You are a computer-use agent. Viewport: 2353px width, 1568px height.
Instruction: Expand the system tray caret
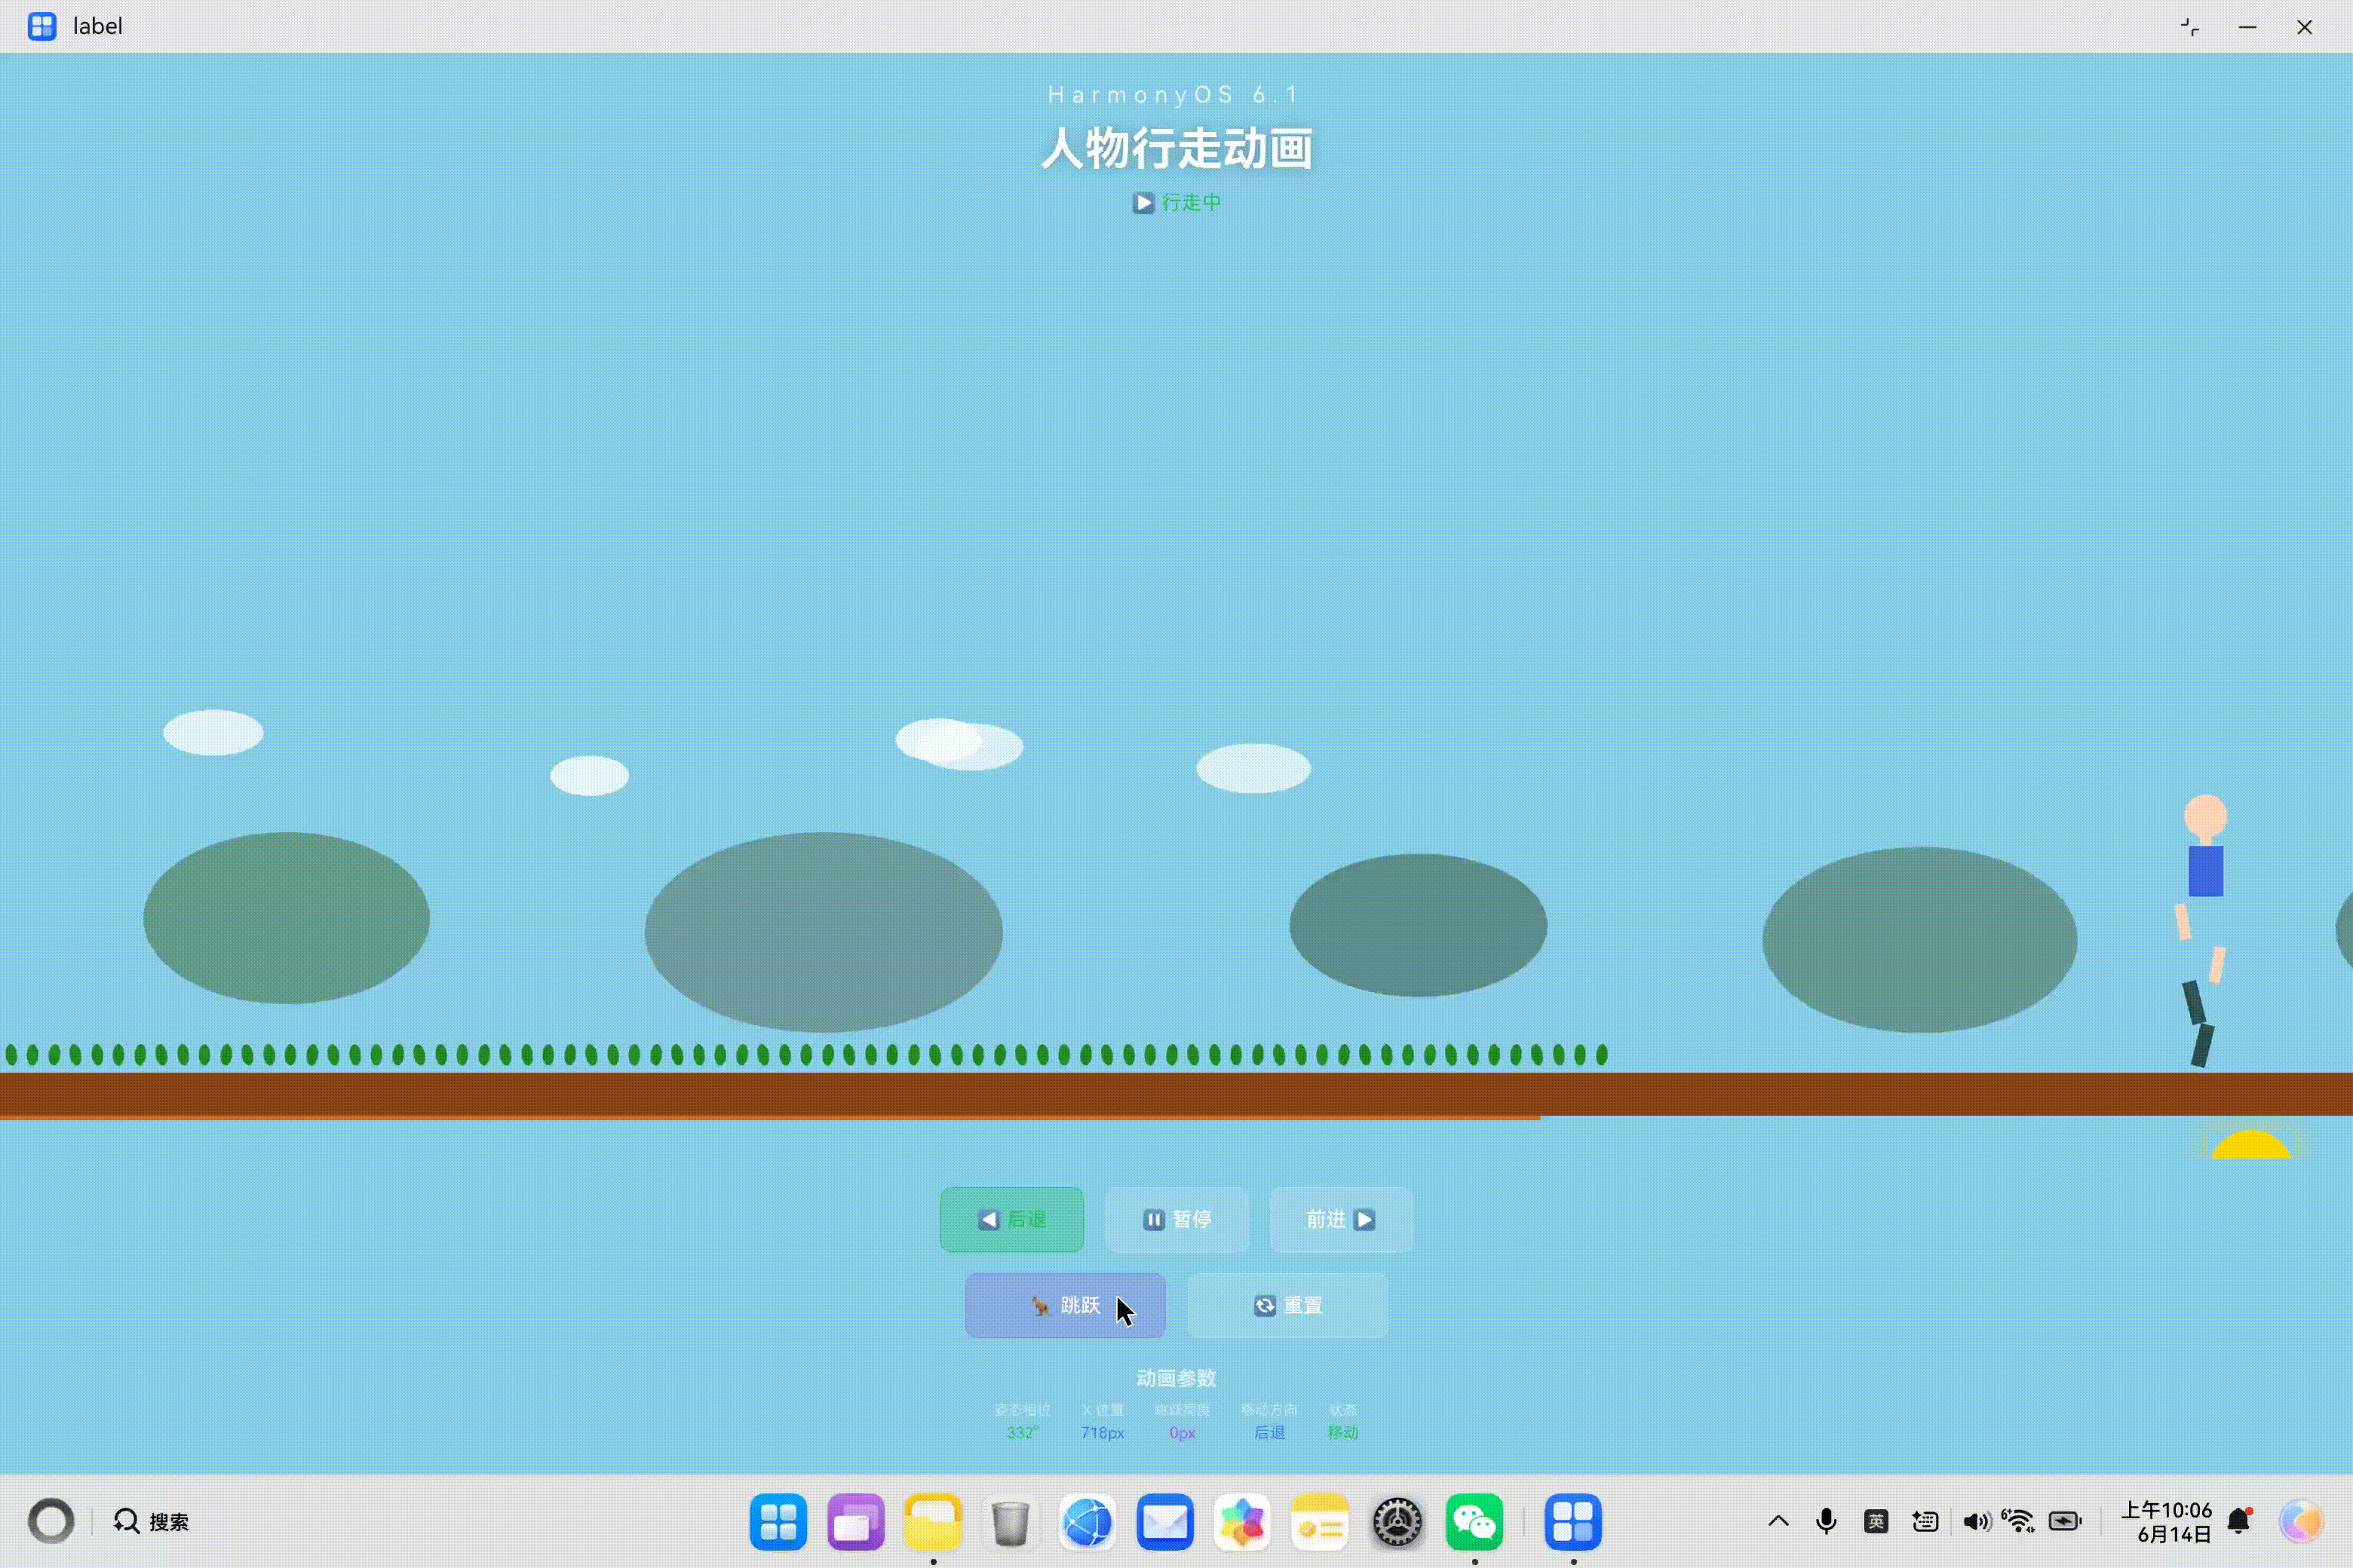click(x=1779, y=1522)
